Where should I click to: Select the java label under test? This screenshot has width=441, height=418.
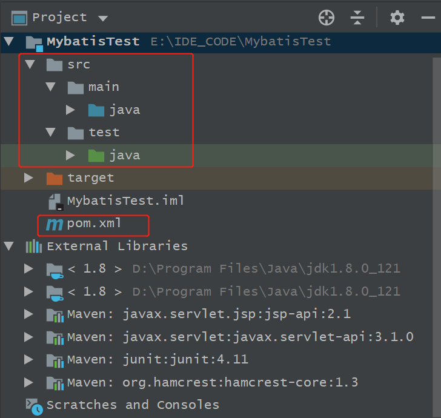(125, 156)
